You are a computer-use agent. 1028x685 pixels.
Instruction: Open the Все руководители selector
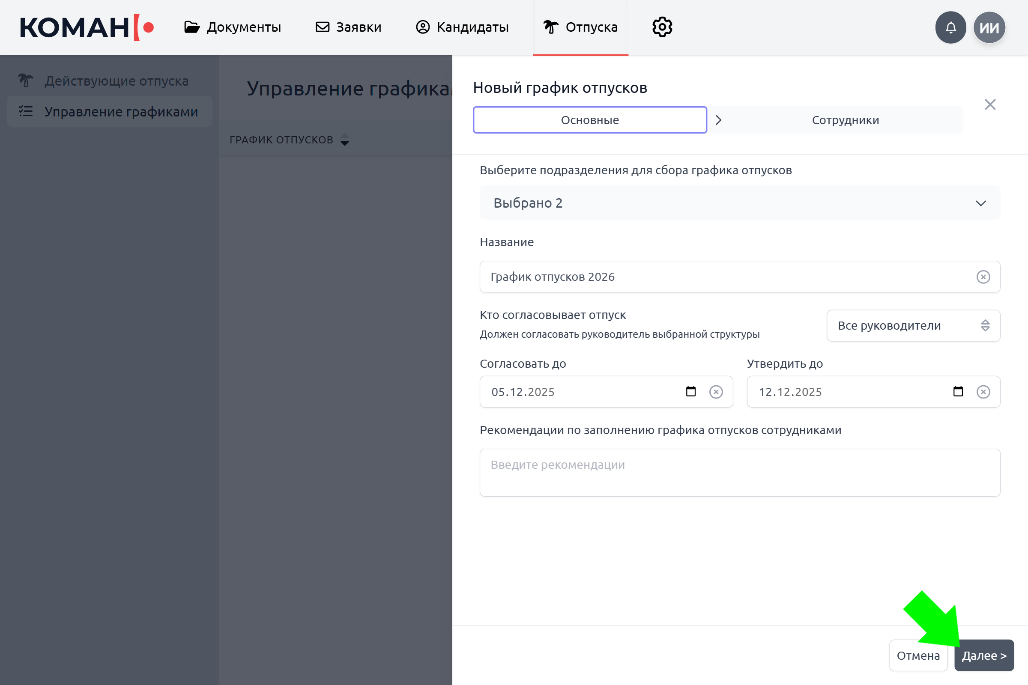click(913, 325)
